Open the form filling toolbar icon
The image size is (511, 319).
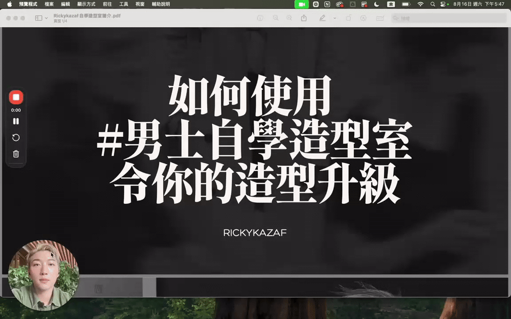pos(380,18)
